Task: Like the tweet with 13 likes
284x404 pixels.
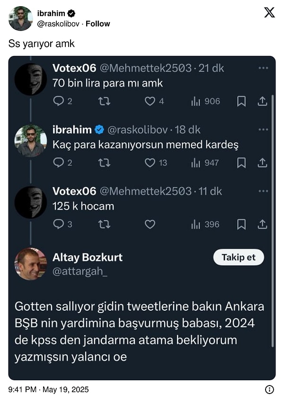Action: (150, 162)
